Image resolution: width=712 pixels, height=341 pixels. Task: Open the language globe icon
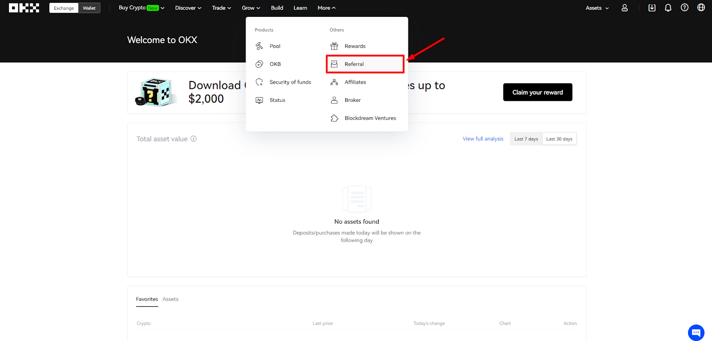tap(701, 8)
